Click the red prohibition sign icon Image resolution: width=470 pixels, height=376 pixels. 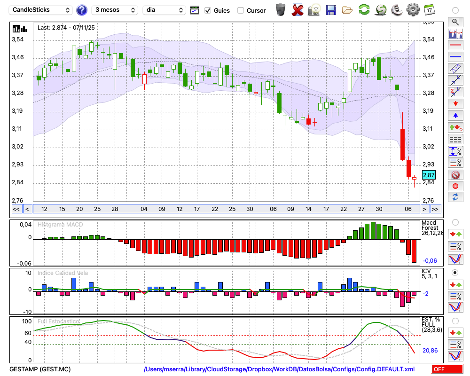coord(455,174)
